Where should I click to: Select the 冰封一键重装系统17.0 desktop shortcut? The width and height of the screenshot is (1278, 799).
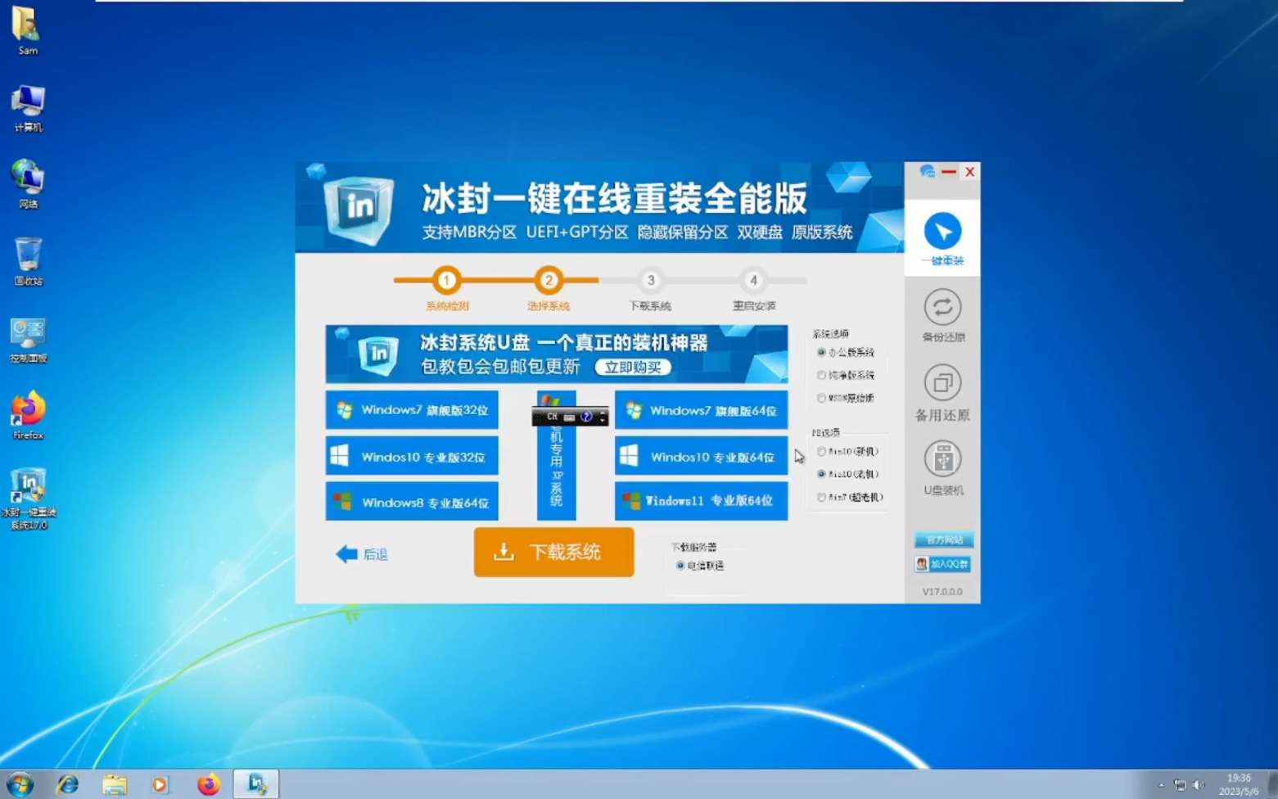coord(29,499)
